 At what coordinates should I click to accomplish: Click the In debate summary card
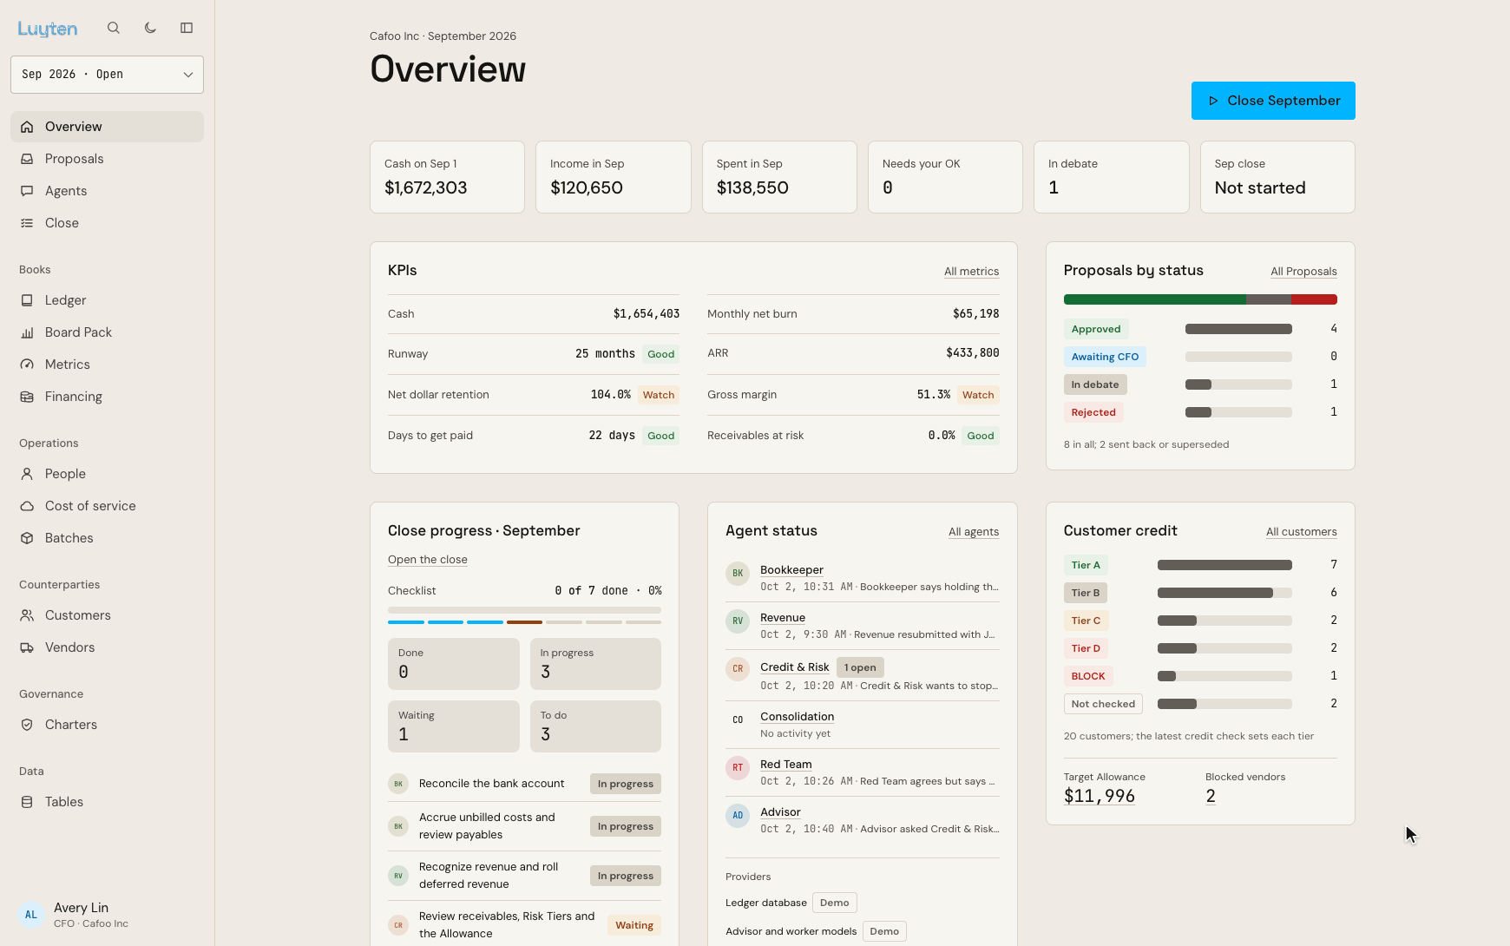(1111, 177)
